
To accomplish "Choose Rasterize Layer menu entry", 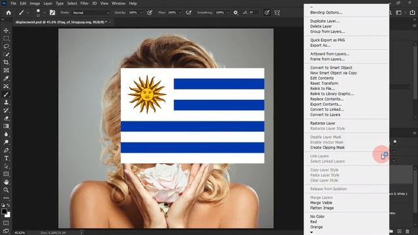I will (323, 123).
